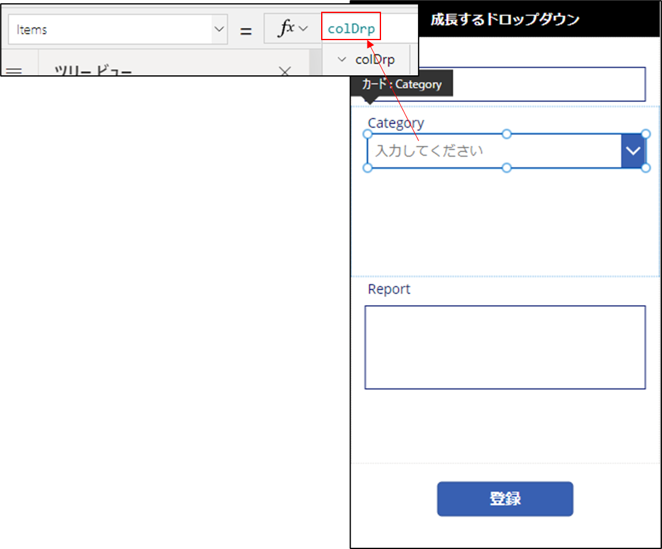This screenshot has height=549, width=662.
Task: Click the 登録 button
Action: coord(505,499)
